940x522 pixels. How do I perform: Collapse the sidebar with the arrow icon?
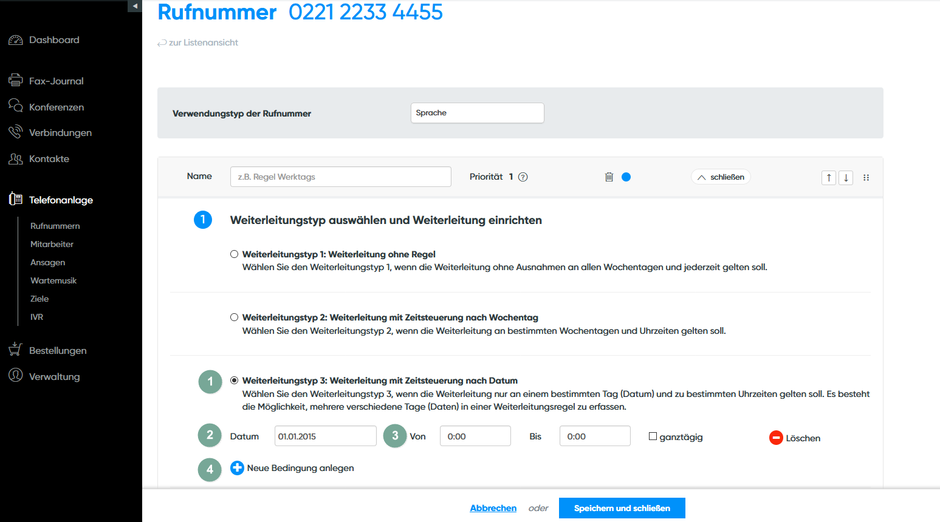pos(135,6)
